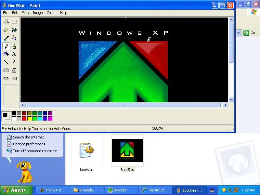Select the Line tool
The height and width of the screenshot is (195, 260).
(6, 62)
